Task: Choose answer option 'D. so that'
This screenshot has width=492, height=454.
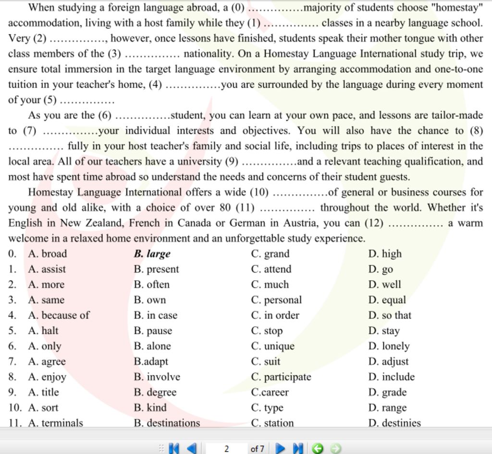Action: pos(390,315)
